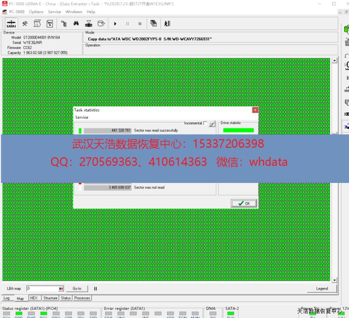Open the map Legend button

pos(322,288)
